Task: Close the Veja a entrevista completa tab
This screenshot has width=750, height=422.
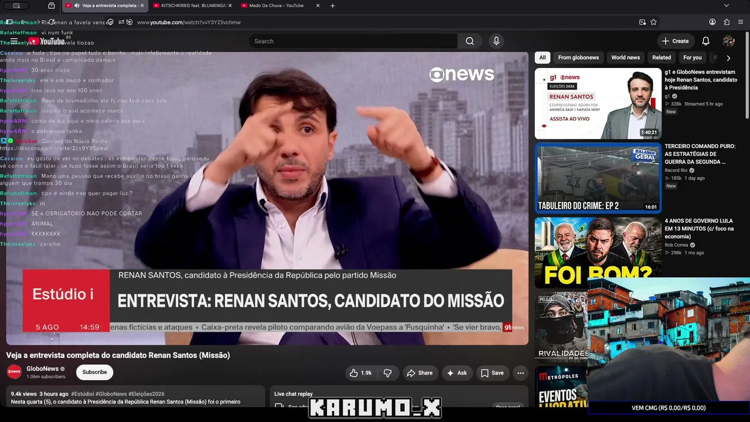Action: click(x=141, y=6)
